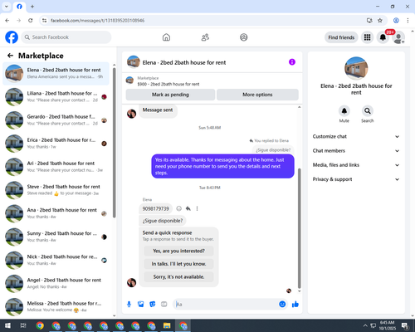Screen dimensions: 415x332
Task: Show hidden system tray icons
Action: coord(365,325)
